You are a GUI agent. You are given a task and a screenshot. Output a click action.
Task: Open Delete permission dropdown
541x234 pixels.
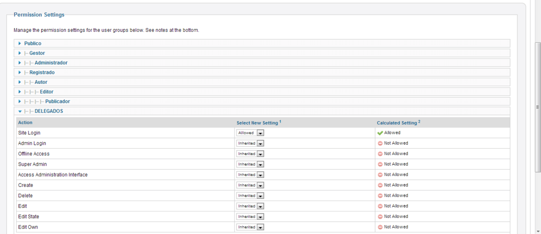pyautogui.click(x=250, y=196)
